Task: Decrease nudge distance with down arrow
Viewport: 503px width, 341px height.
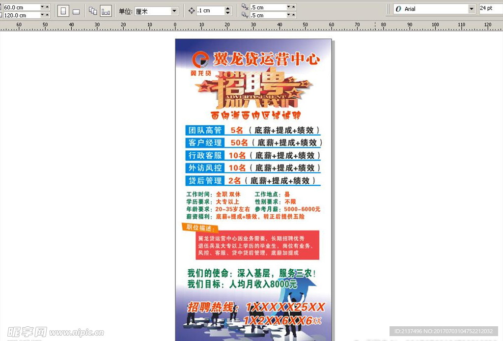Action: click(x=228, y=13)
